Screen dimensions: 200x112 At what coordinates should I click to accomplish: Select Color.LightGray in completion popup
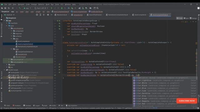(165, 80)
